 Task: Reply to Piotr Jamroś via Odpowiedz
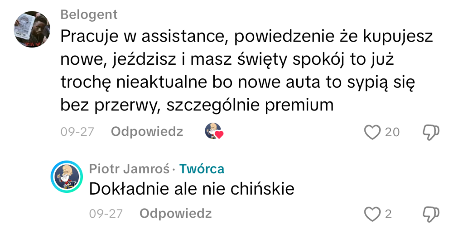coord(176,213)
